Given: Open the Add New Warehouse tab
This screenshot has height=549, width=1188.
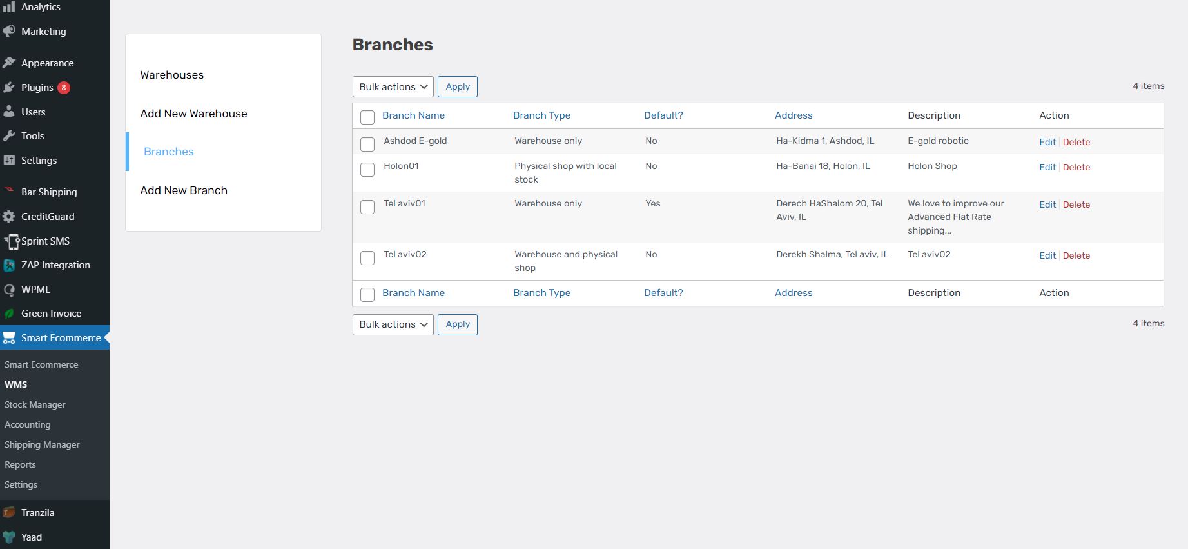Looking at the screenshot, I should pos(193,114).
